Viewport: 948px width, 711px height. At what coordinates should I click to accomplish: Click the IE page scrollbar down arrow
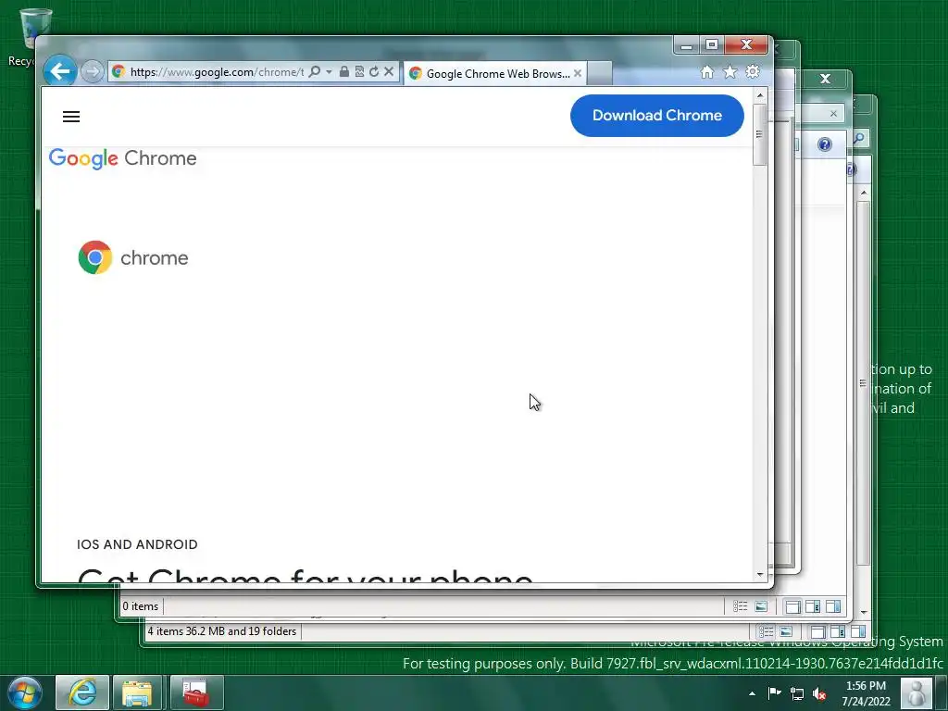coord(760,574)
